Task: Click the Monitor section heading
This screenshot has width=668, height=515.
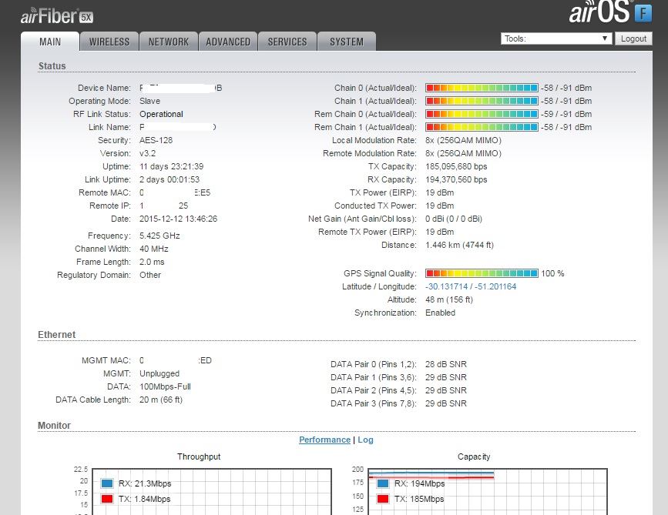Action: click(x=54, y=425)
